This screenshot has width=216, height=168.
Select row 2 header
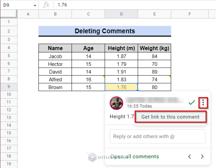coord(9,31)
